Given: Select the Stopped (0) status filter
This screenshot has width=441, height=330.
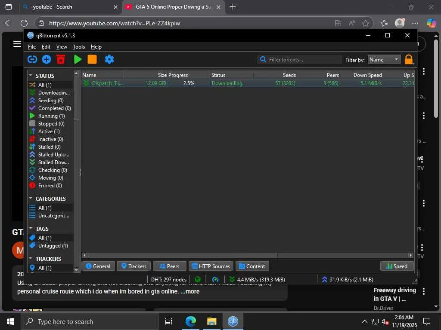Looking at the screenshot, I should 50,124.
